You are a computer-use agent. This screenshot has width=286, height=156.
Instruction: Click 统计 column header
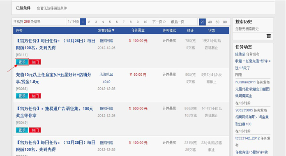(190, 30)
